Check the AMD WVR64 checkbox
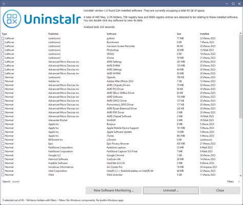 tap(3, 74)
